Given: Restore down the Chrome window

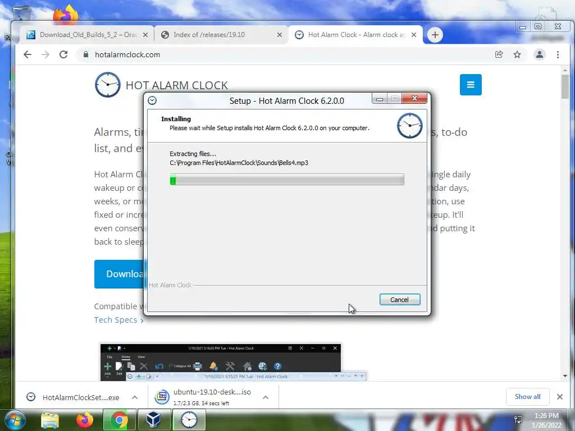Looking at the screenshot, I should (x=538, y=27).
